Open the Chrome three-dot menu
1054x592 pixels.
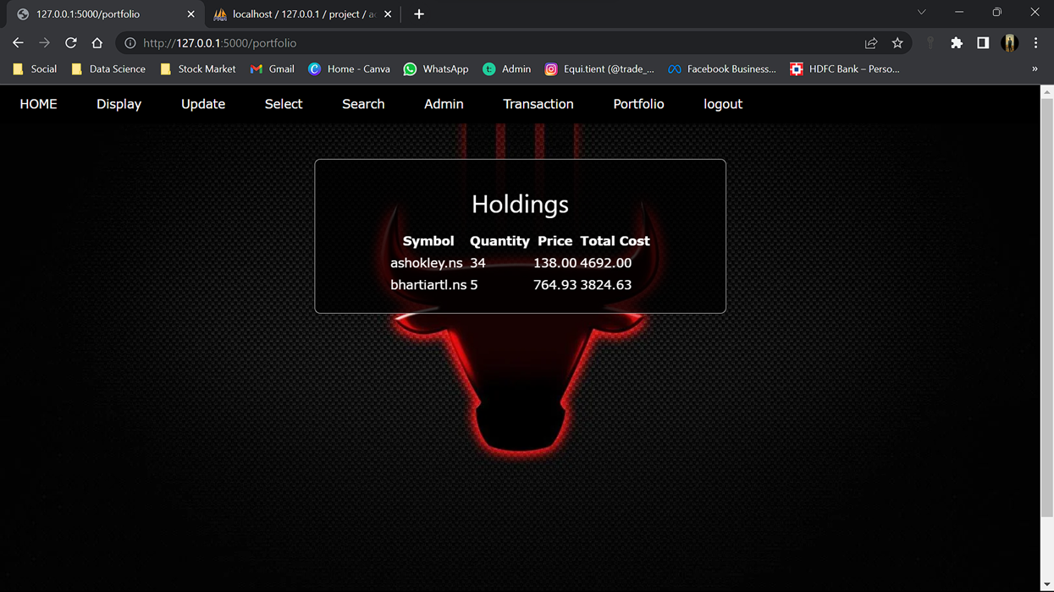[x=1035, y=41]
